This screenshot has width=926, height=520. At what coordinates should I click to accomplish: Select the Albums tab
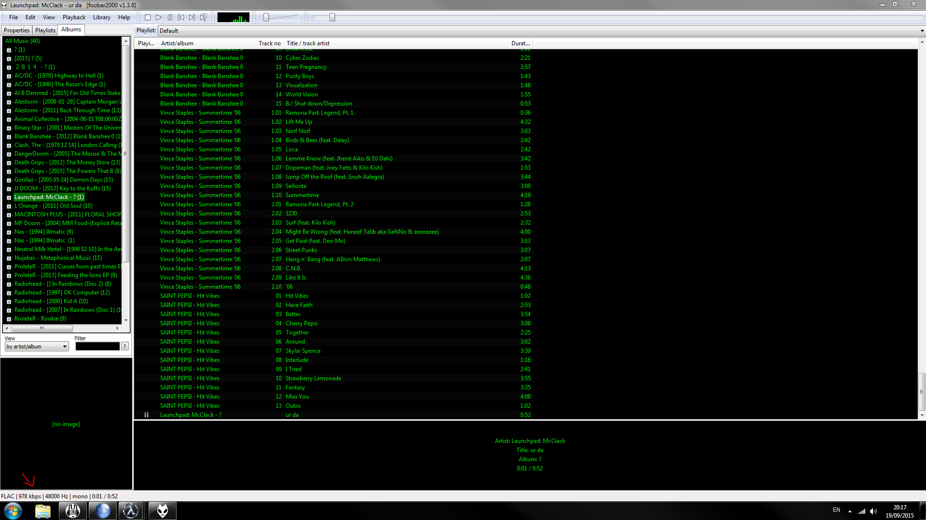(x=71, y=29)
